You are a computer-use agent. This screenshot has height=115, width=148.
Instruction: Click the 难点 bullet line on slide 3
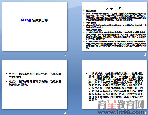tap(35, 83)
